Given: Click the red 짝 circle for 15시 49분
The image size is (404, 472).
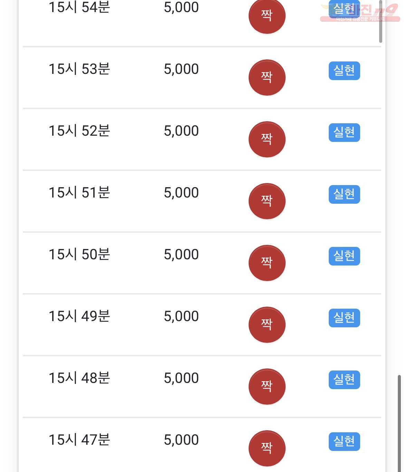Looking at the screenshot, I should (267, 325).
